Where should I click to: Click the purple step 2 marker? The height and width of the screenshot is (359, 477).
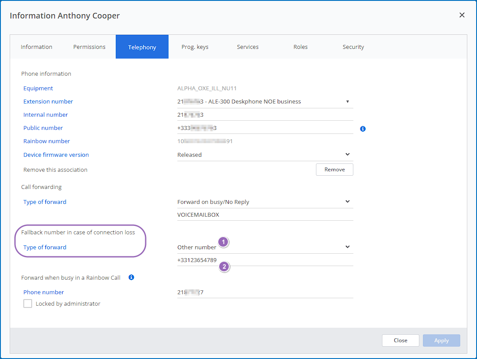click(224, 266)
